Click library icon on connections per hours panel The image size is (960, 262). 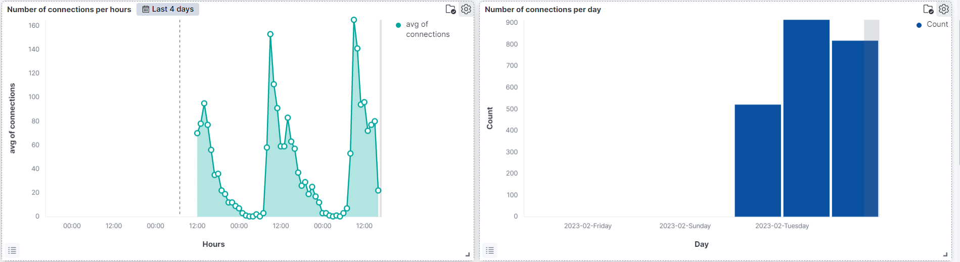click(450, 9)
